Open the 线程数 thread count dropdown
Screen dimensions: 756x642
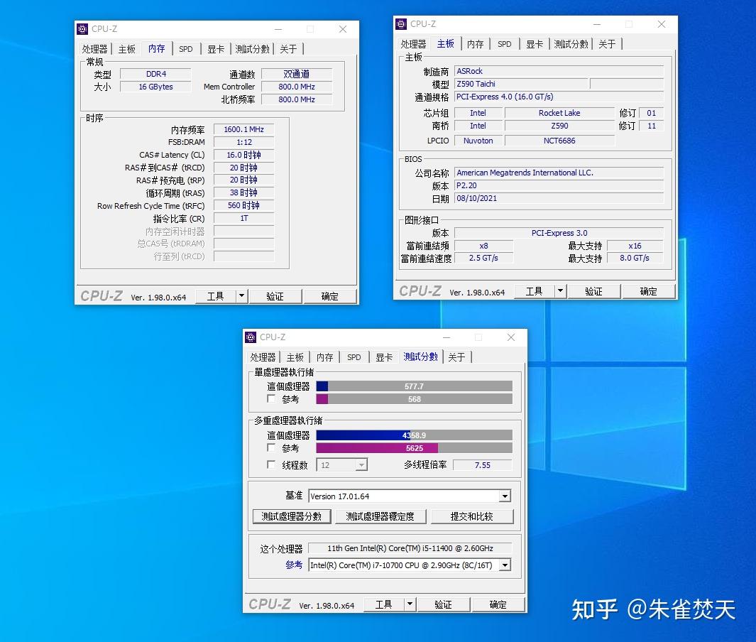click(361, 465)
